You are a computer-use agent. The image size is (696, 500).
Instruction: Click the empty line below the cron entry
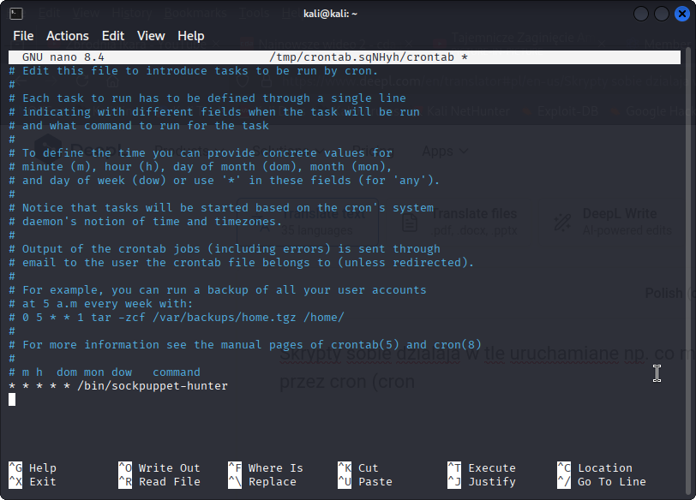[171, 400]
